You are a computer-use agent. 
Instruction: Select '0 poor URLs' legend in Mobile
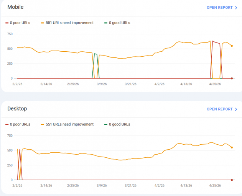tap(18, 23)
